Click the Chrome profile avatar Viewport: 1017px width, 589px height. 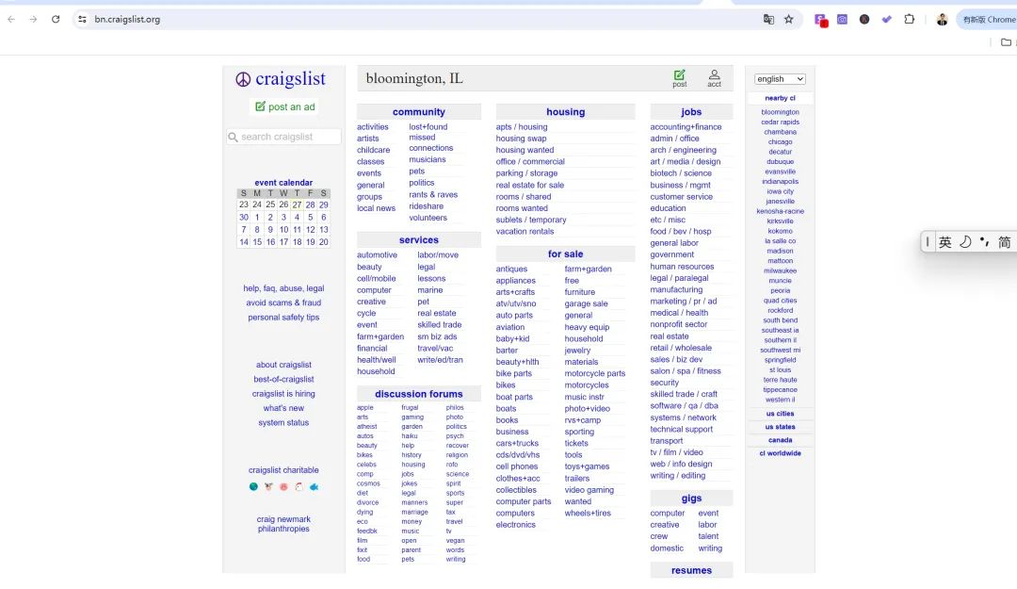[942, 19]
